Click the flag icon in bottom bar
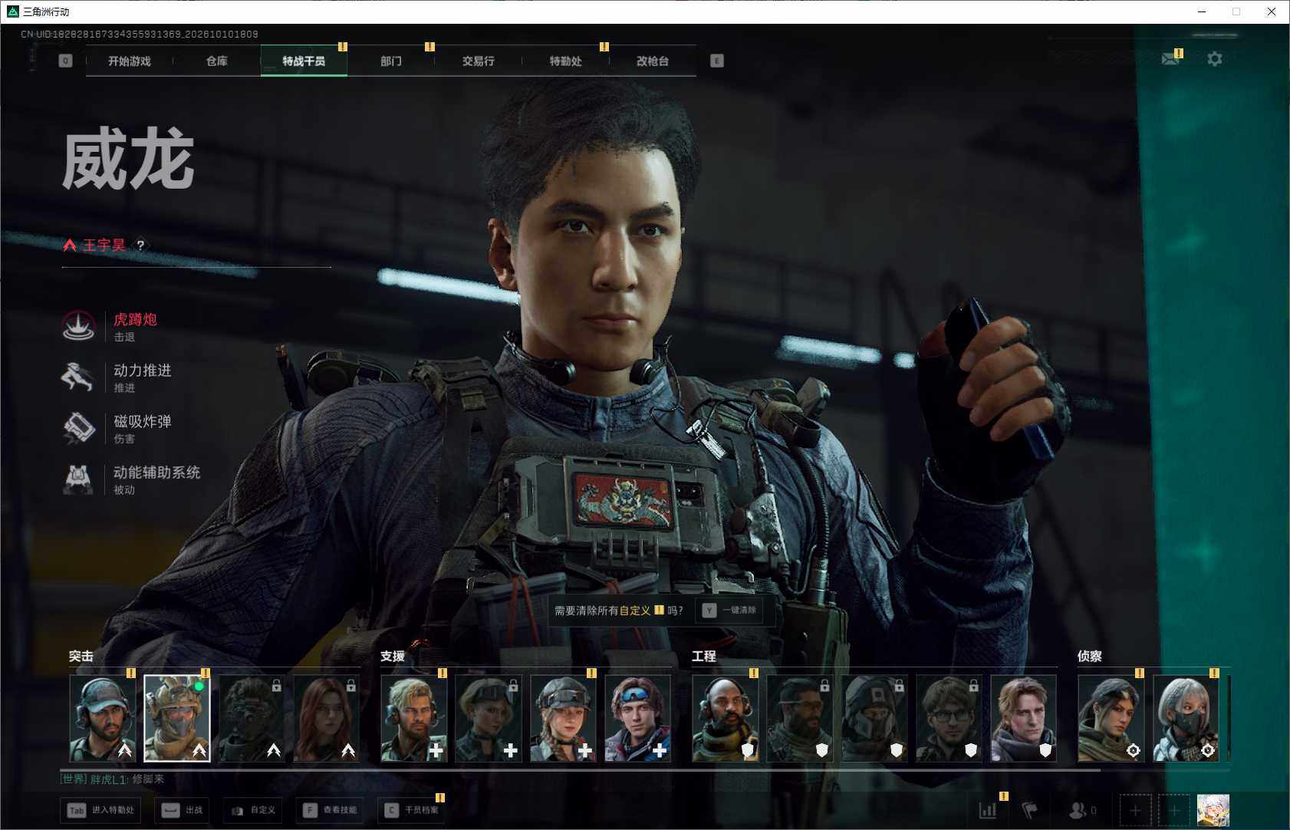Screen dimensions: 1290x830 (x=1030, y=810)
